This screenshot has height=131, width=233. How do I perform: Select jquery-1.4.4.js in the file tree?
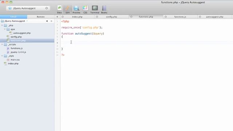[x=27, y=52]
